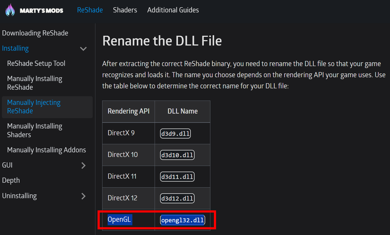Open the Uninstalling sidebar section
390x235 pixels.
click(19, 196)
